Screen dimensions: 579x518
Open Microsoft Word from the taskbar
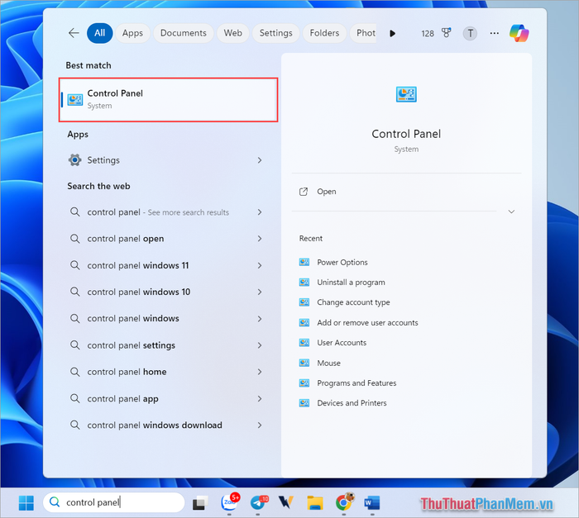click(x=372, y=503)
